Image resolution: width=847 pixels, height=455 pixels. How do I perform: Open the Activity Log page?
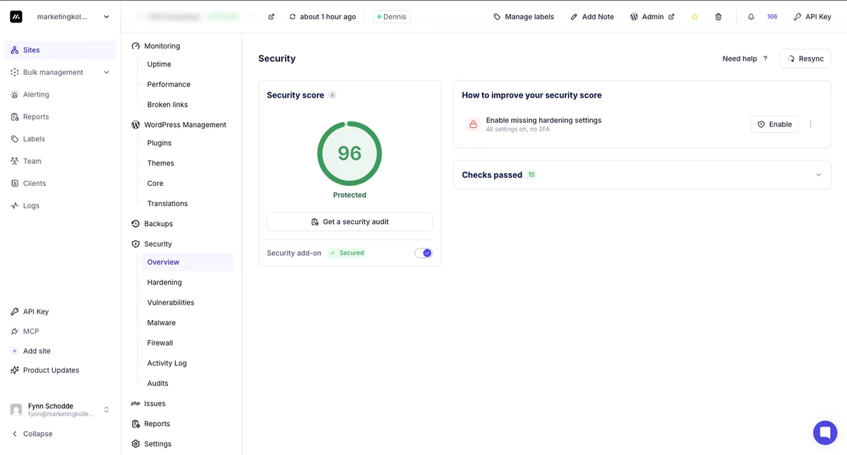(x=167, y=363)
